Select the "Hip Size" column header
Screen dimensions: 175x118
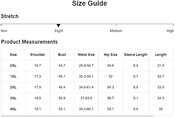[x=110, y=55]
